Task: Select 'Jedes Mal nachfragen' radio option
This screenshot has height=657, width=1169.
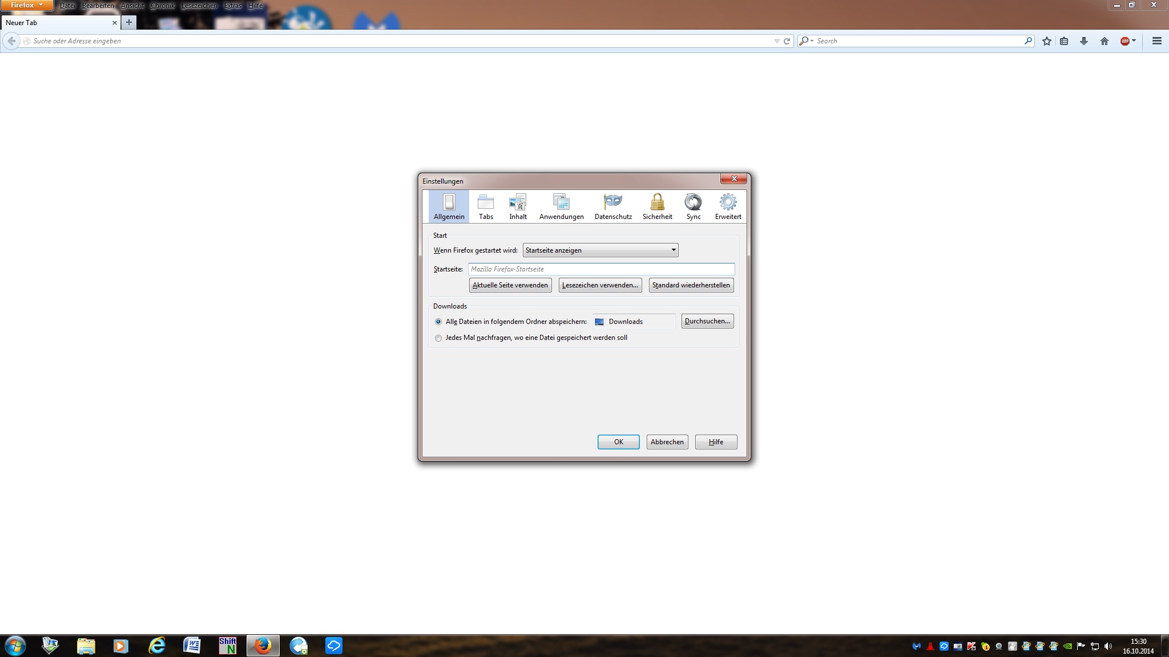Action: tap(438, 338)
